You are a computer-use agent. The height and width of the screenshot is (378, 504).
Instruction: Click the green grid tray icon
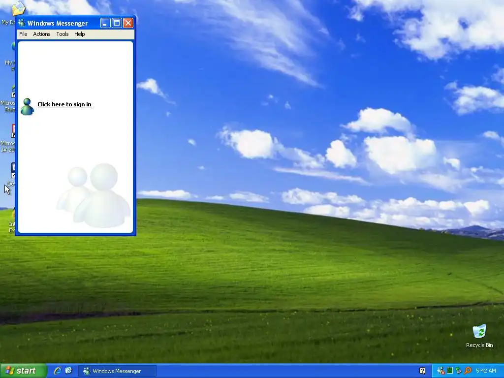pos(450,371)
